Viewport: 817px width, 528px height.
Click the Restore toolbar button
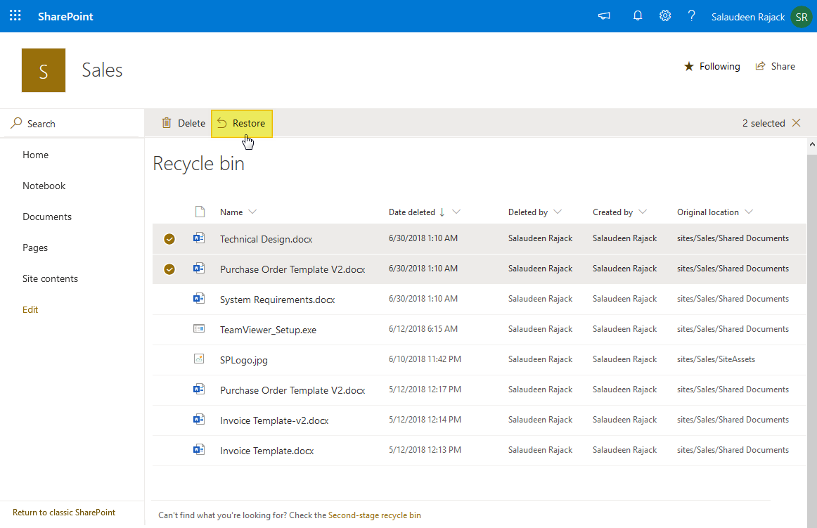(241, 122)
